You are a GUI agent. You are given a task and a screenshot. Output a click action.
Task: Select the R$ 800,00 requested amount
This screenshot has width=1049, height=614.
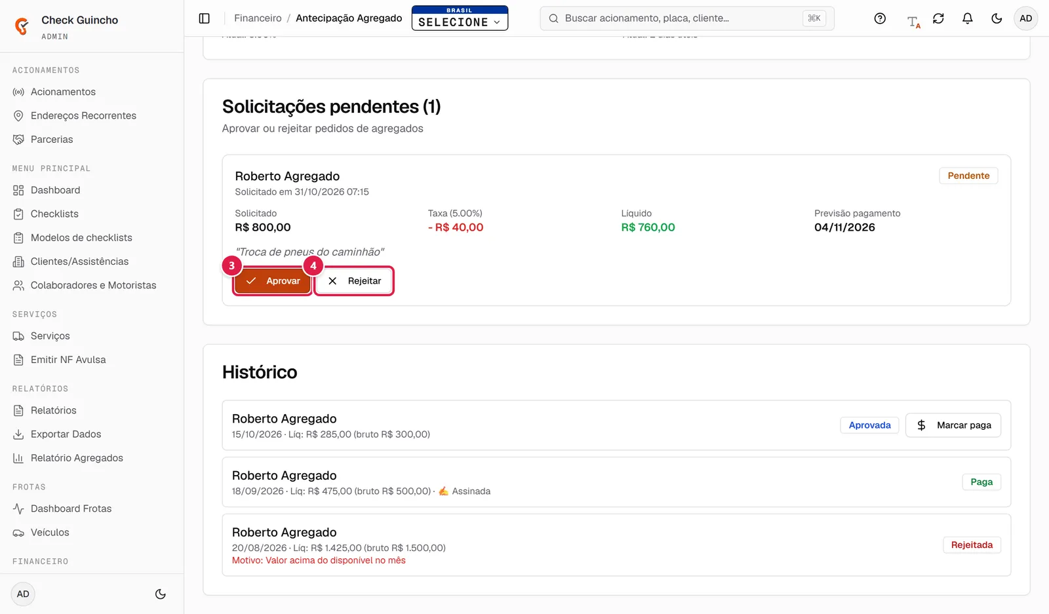(x=263, y=227)
